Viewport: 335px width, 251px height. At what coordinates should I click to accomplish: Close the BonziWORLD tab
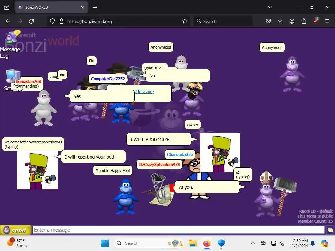point(82,7)
